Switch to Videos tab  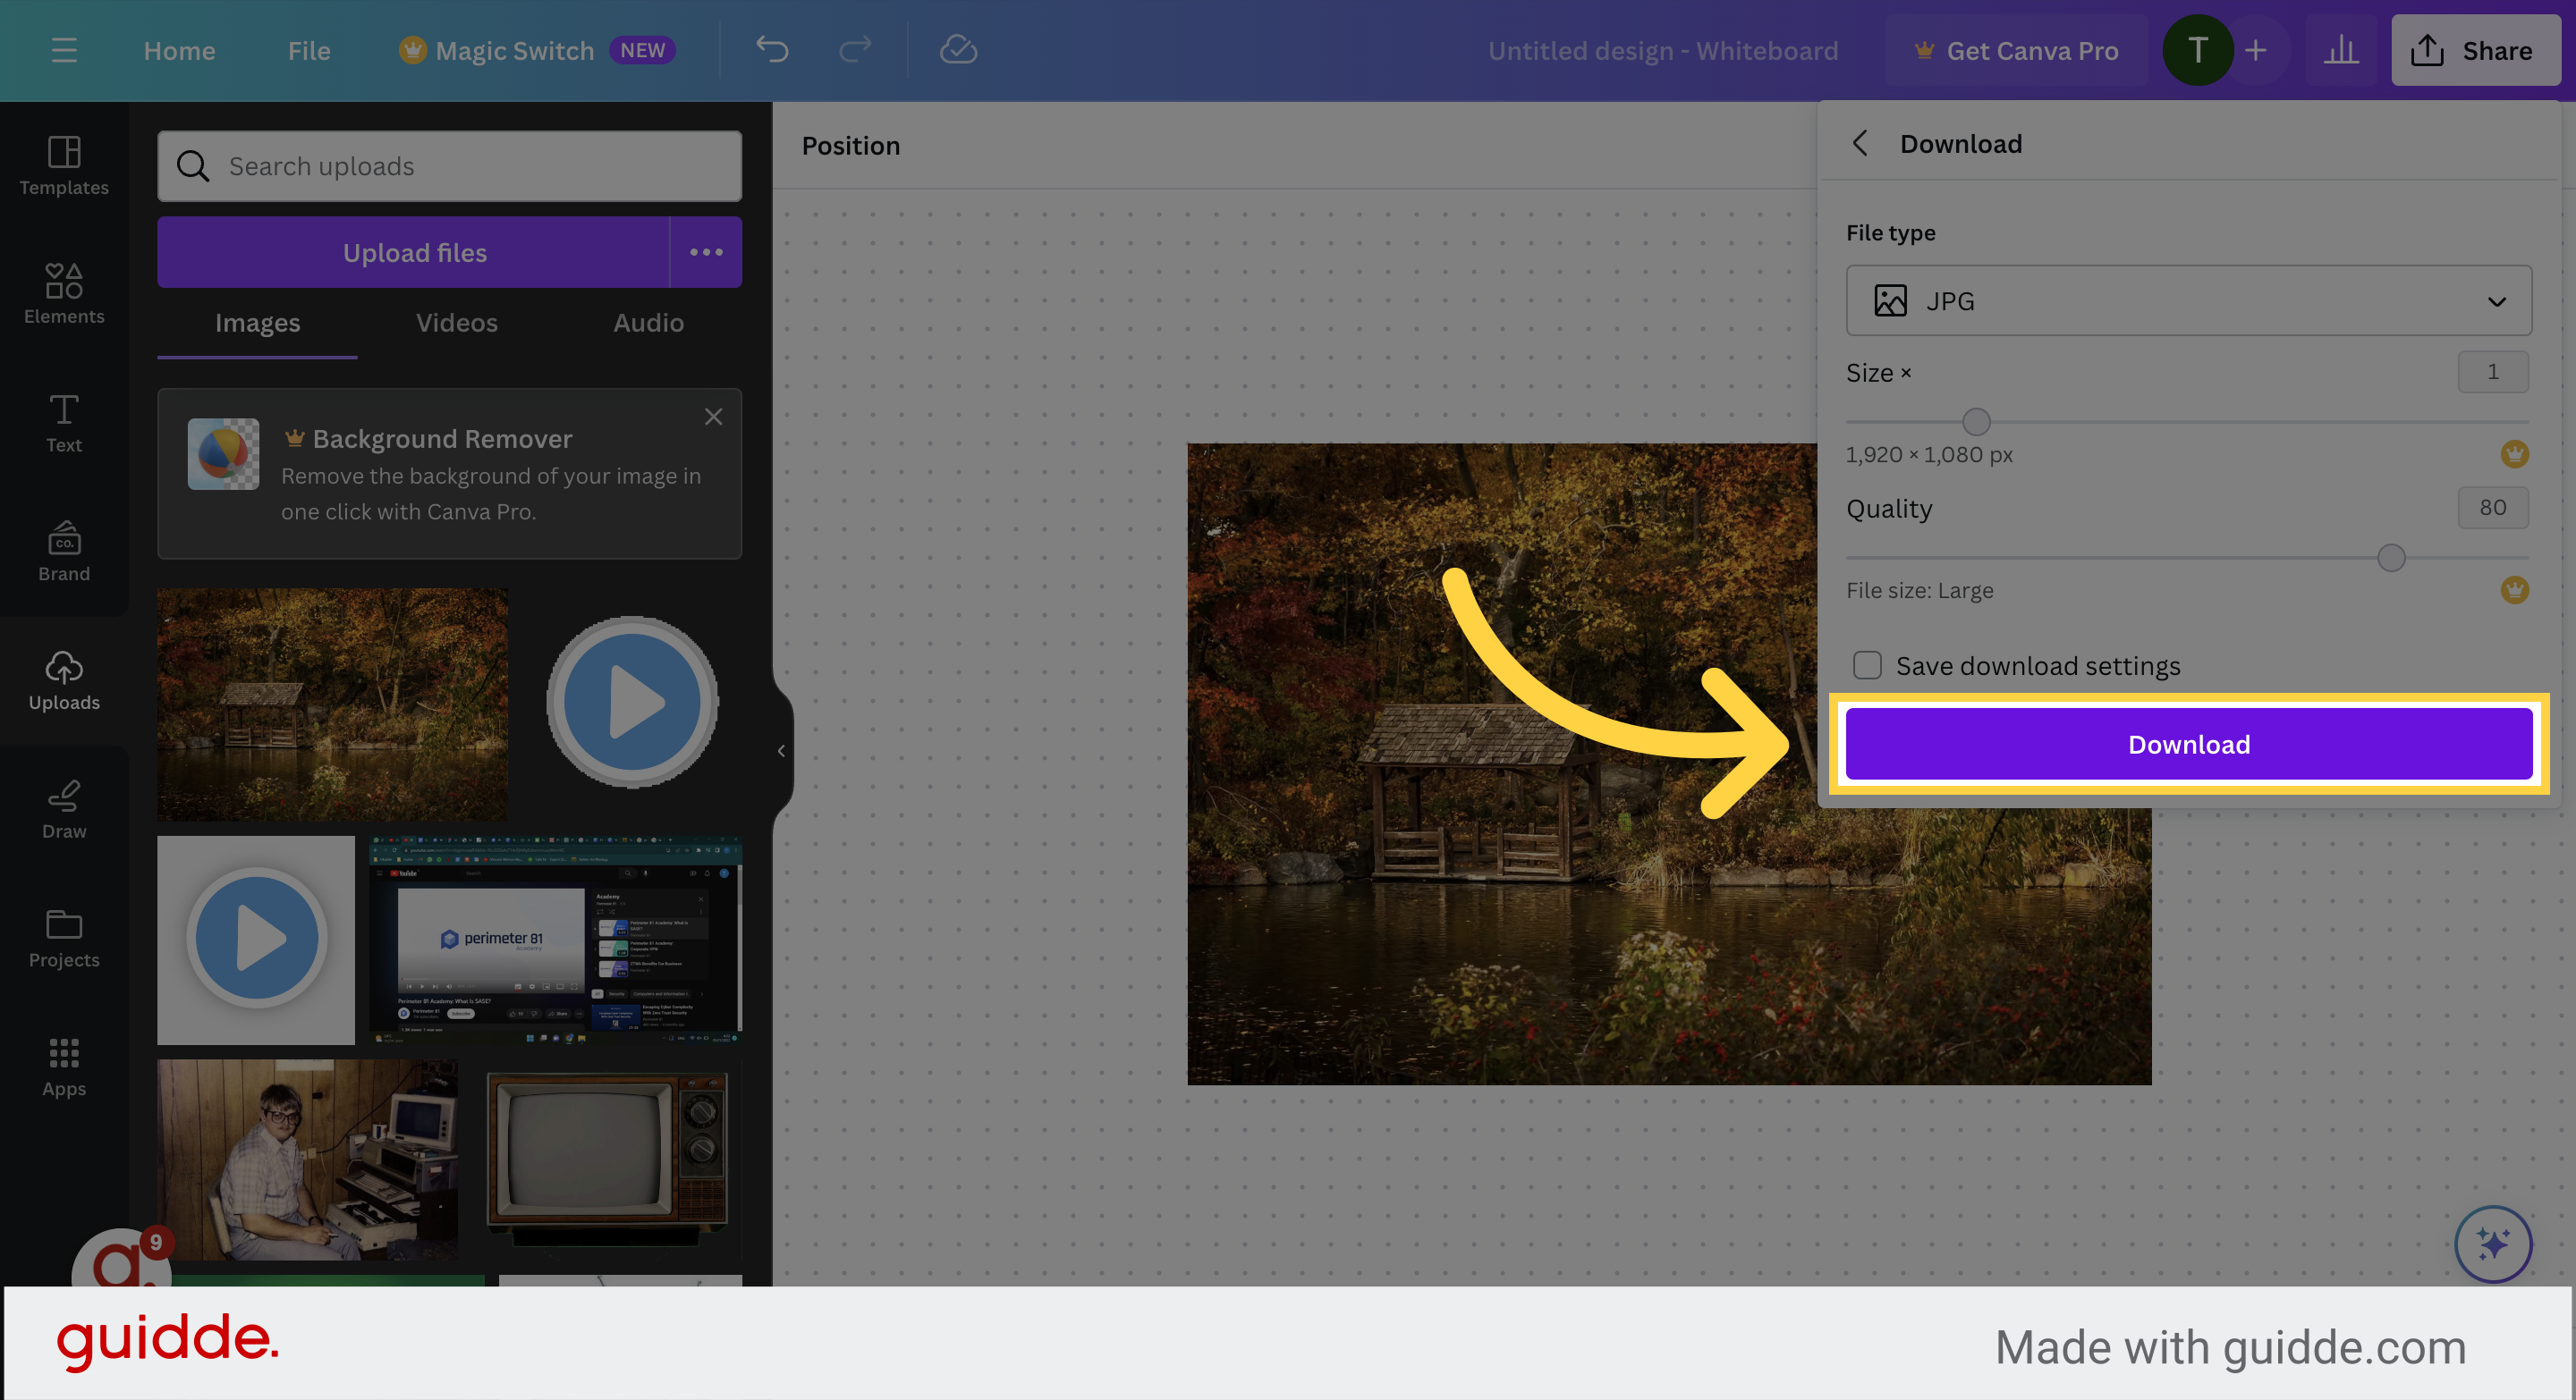click(455, 321)
